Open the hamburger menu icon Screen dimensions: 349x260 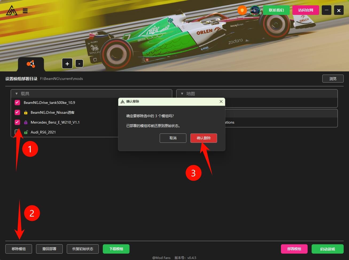coord(25,11)
